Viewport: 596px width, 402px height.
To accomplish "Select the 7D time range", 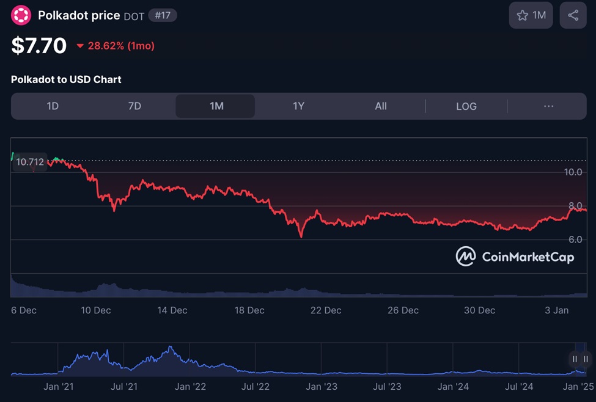I will pyautogui.click(x=134, y=106).
